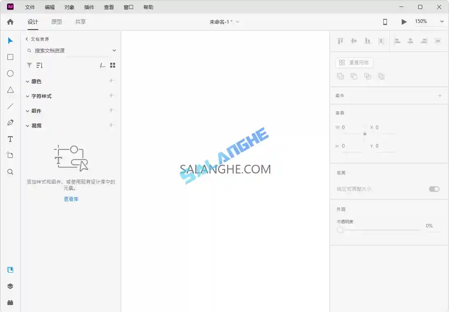Select the Zoom tool
This screenshot has width=449, height=312.
10,172
